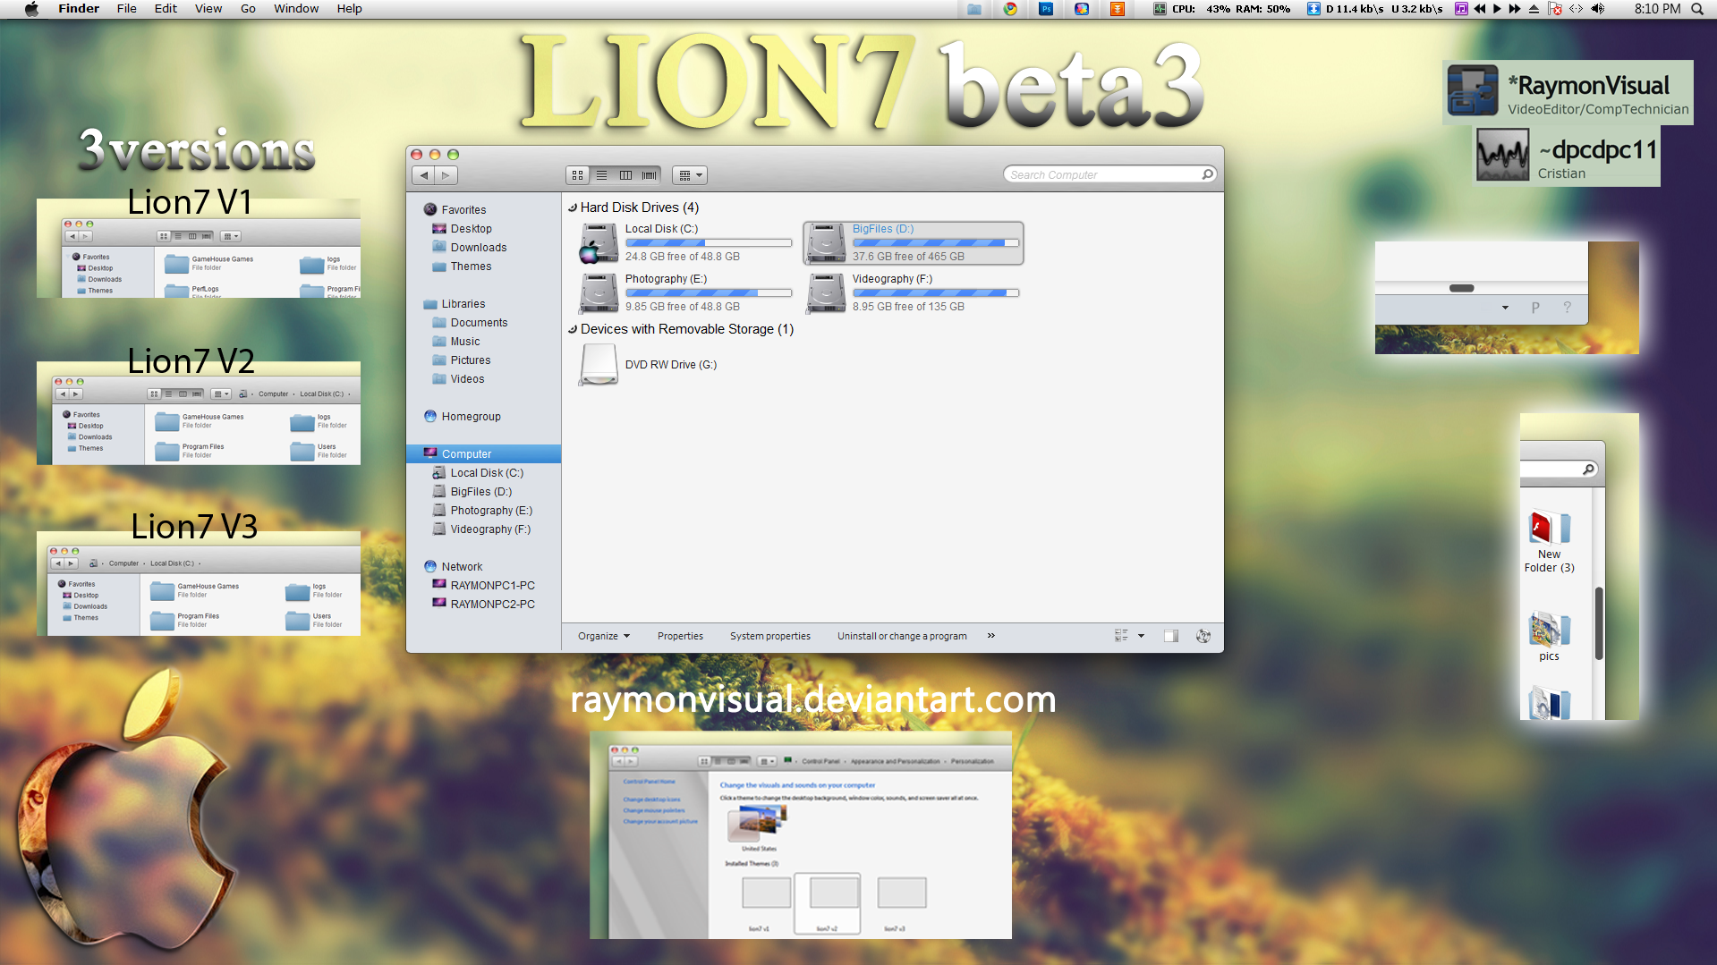Click the Photoshop icon in the menu bar
1717x965 pixels.
tap(1045, 9)
